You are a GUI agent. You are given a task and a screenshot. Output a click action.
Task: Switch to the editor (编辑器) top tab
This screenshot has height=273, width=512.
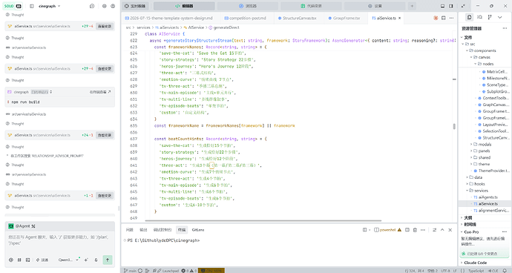(184, 6)
